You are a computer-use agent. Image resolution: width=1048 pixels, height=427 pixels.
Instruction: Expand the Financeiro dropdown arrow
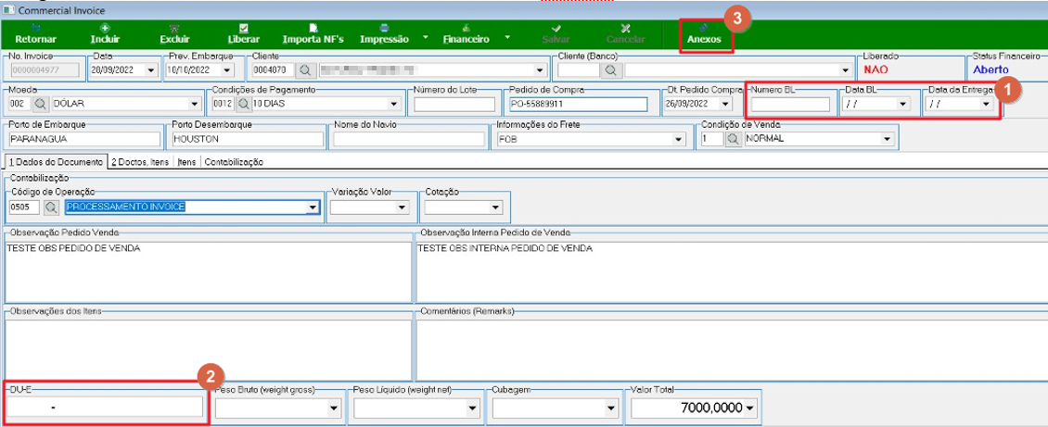pyautogui.click(x=507, y=37)
